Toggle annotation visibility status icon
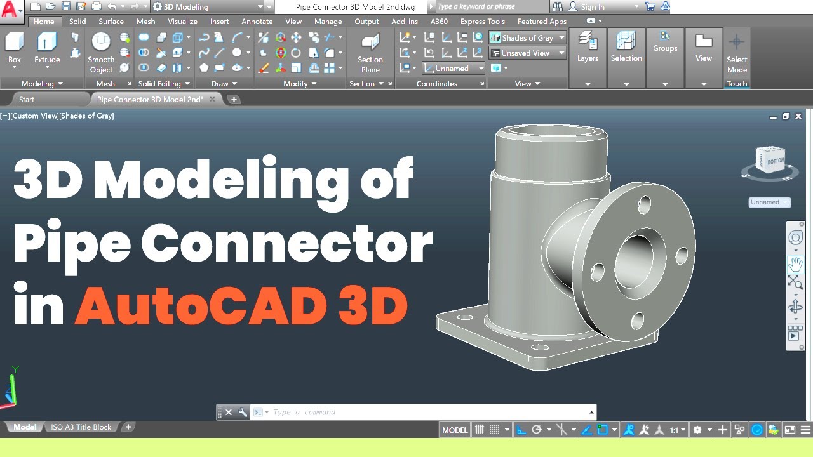The image size is (813, 457). pyautogui.click(x=628, y=430)
